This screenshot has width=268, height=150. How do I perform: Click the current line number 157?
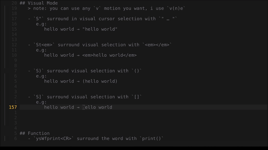pyautogui.click(x=13, y=107)
